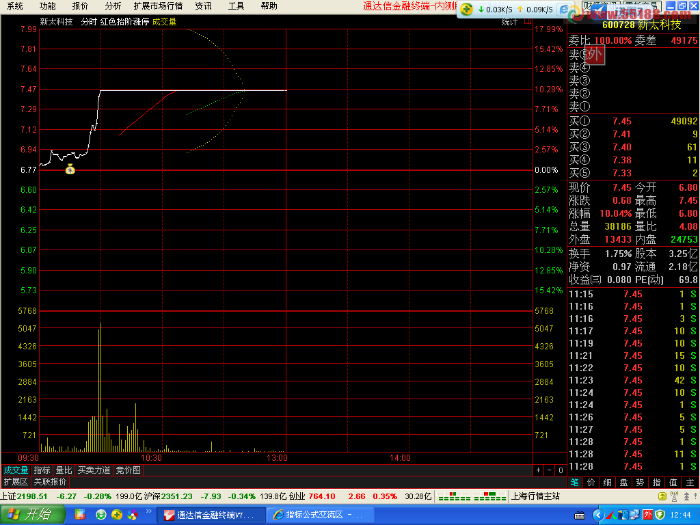Screen dimensions: 700x525
Task: Click 沪深 index value 2351.23
Action: click(177, 496)
